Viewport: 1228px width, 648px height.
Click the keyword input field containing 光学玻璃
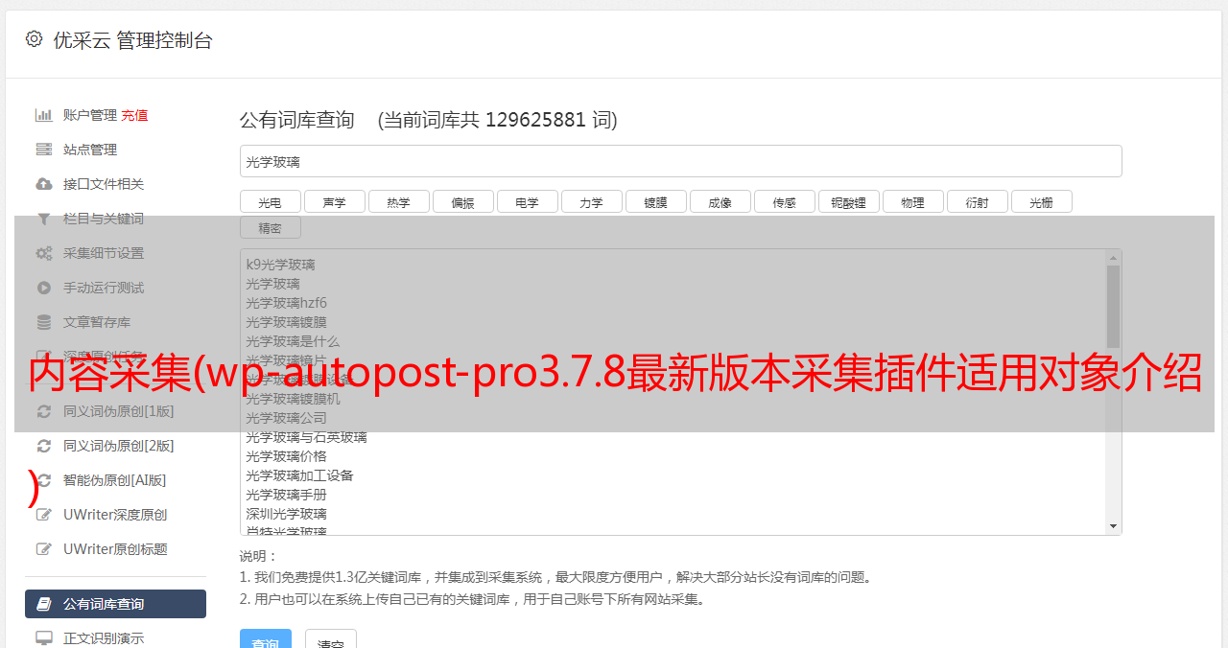point(680,161)
